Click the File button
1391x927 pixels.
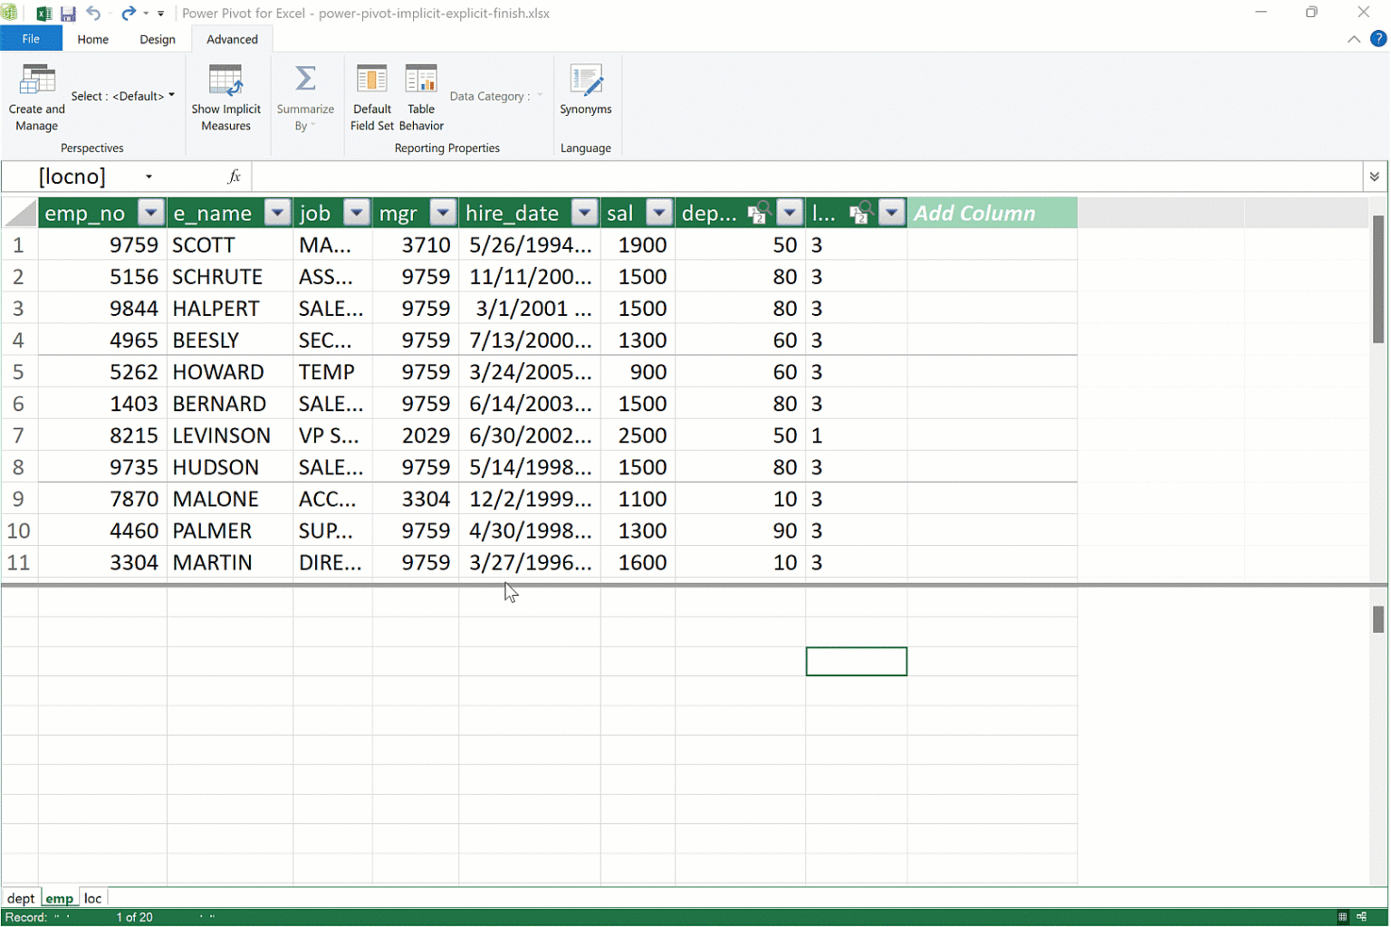[31, 39]
